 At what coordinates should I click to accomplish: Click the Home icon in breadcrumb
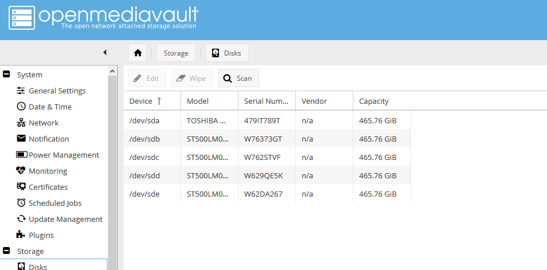point(137,53)
